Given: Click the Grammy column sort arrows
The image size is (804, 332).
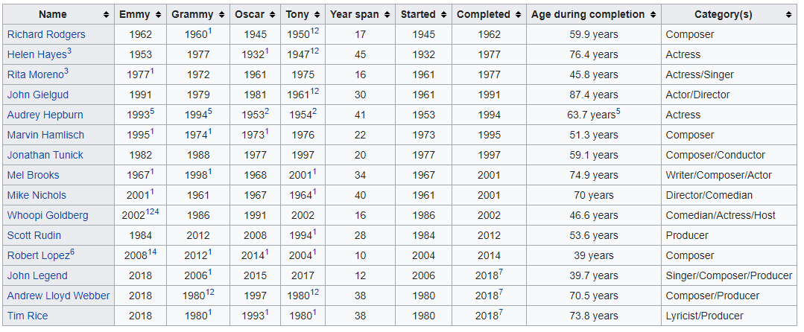Looking at the screenshot, I should (220, 15).
